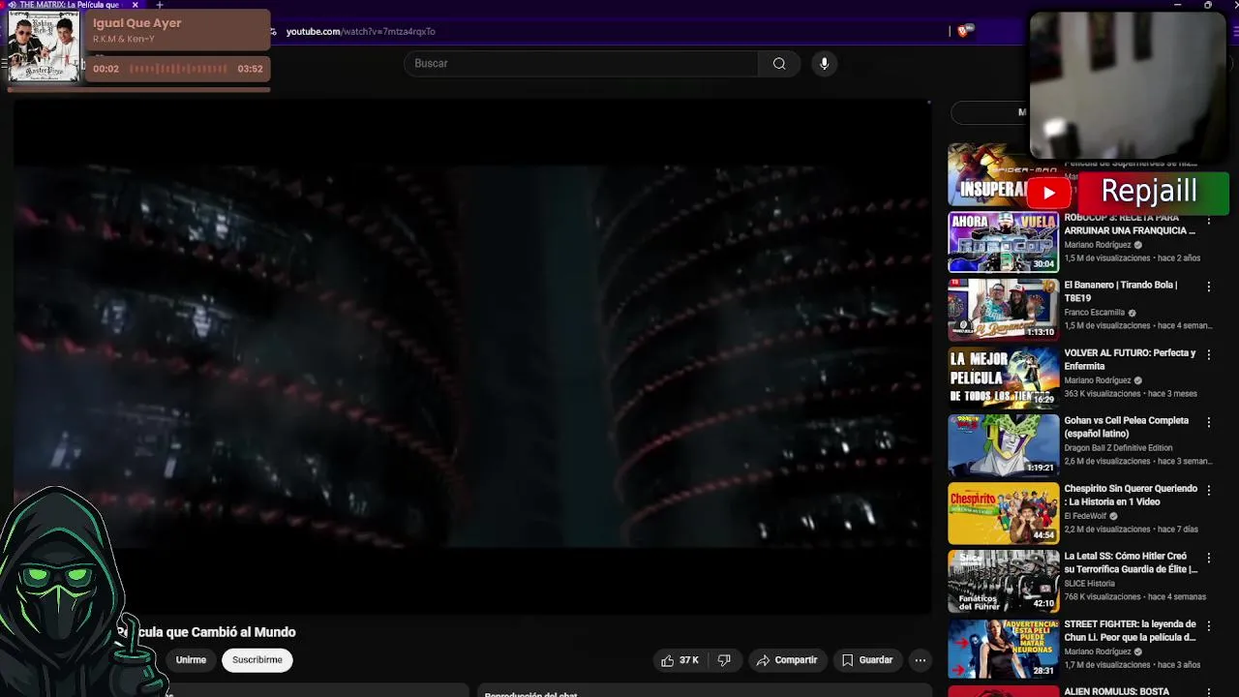Open title ALIEN ROMULUS: BOSTA

tap(1116, 692)
